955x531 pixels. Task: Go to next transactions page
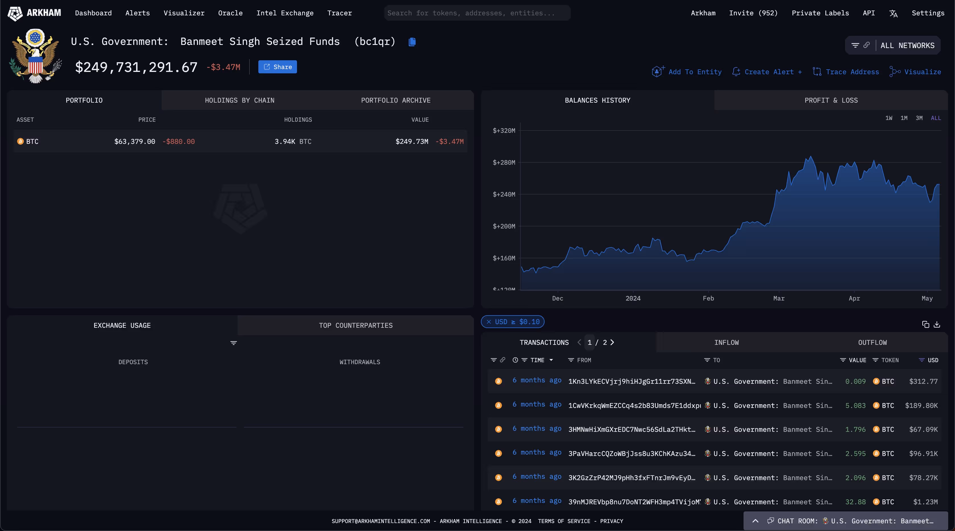click(x=612, y=342)
